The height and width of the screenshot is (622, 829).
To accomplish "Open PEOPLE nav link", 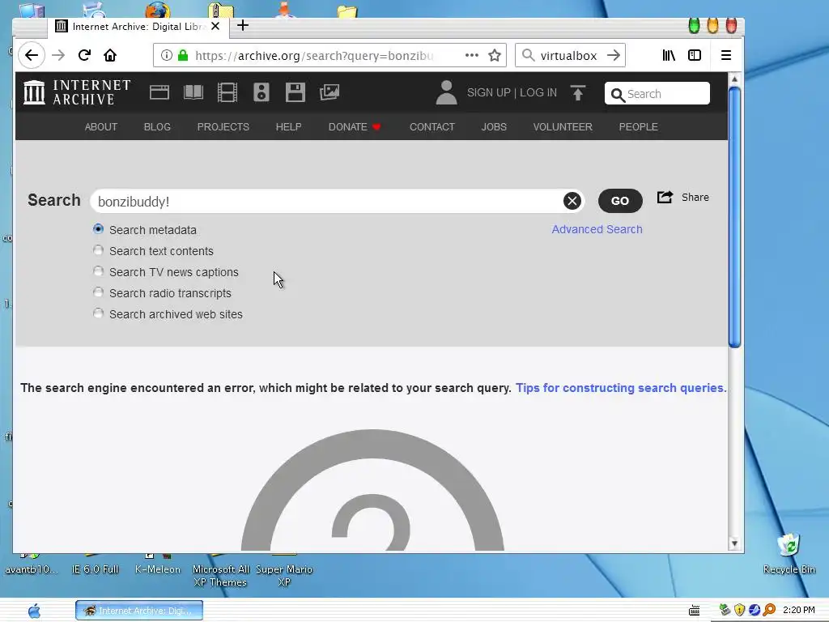I will point(638,127).
